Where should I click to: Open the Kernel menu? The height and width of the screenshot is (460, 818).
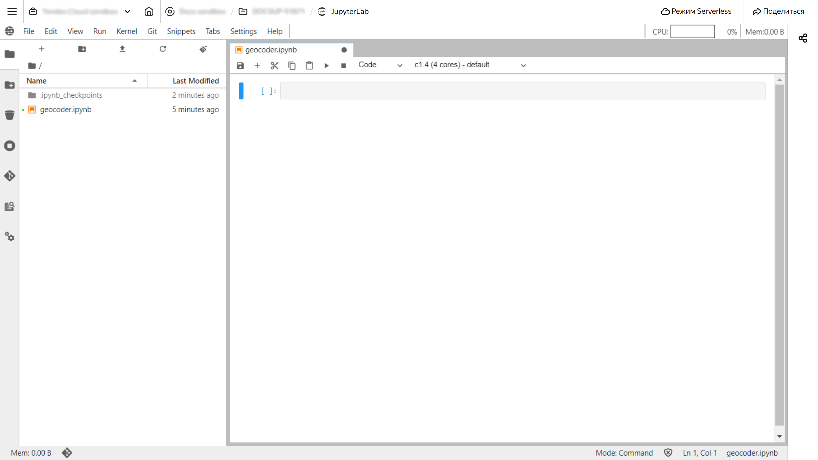pos(126,31)
